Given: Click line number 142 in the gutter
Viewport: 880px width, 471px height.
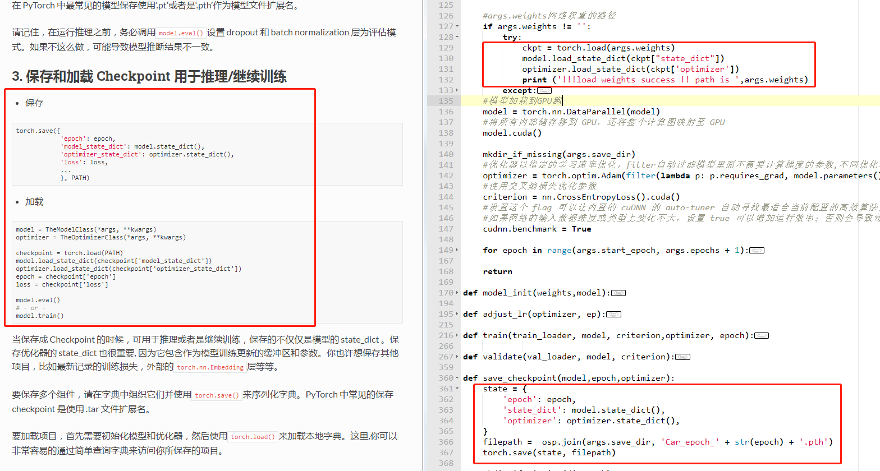Looking at the screenshot, I should (x=446, y=176).
